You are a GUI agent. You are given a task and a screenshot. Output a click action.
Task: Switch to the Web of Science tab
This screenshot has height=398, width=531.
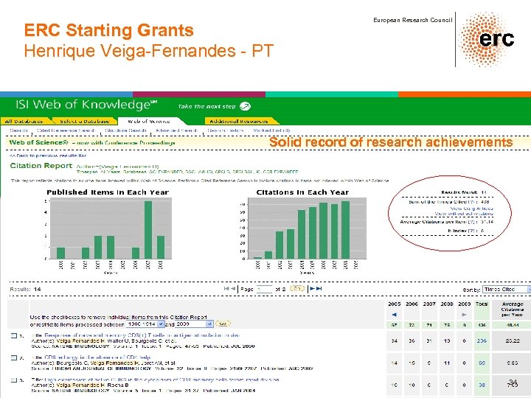coord(149,121)
